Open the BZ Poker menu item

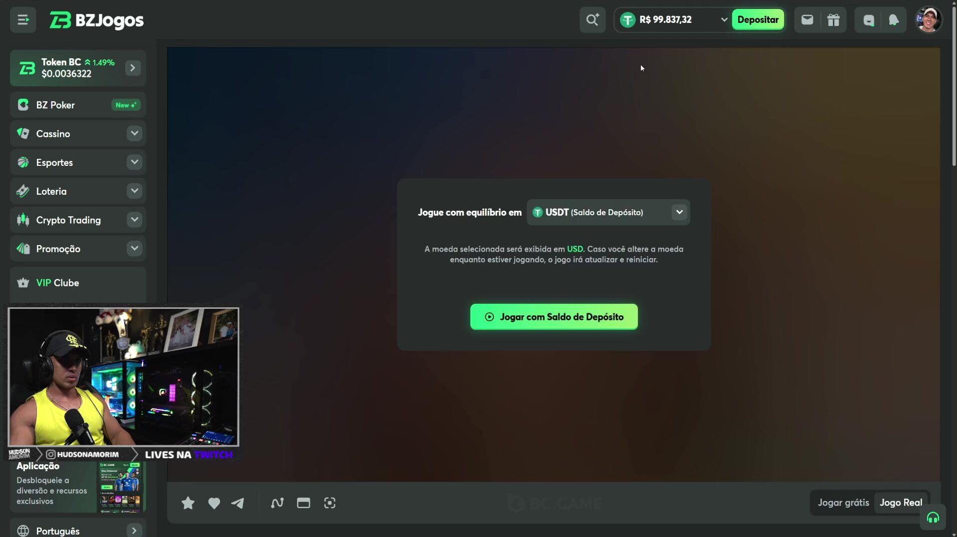coord(78,105)
